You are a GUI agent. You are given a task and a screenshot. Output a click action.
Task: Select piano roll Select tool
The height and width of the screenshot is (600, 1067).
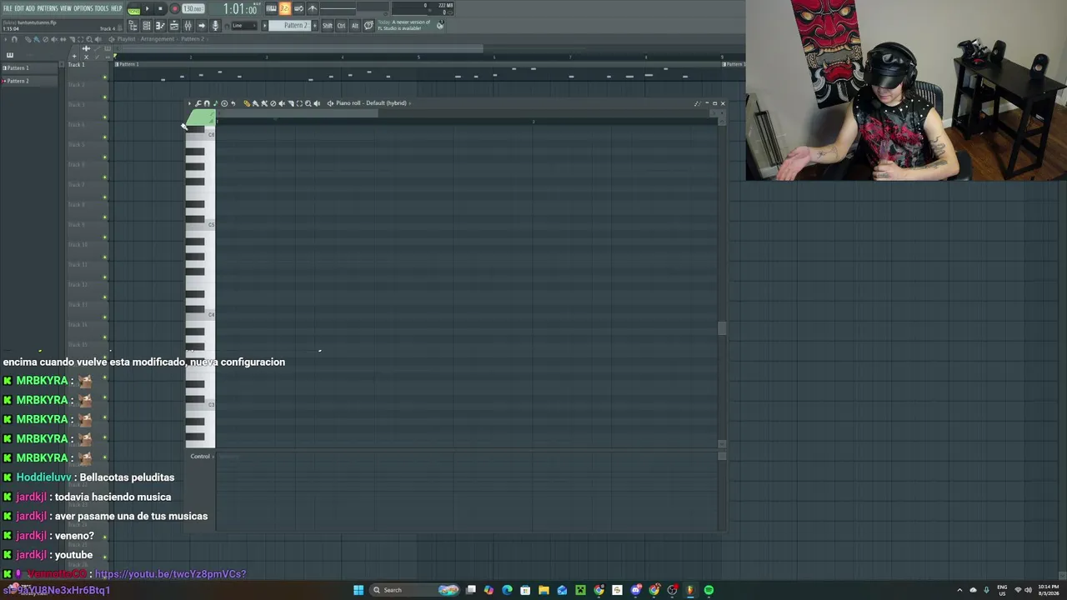(x=299, y=103)
